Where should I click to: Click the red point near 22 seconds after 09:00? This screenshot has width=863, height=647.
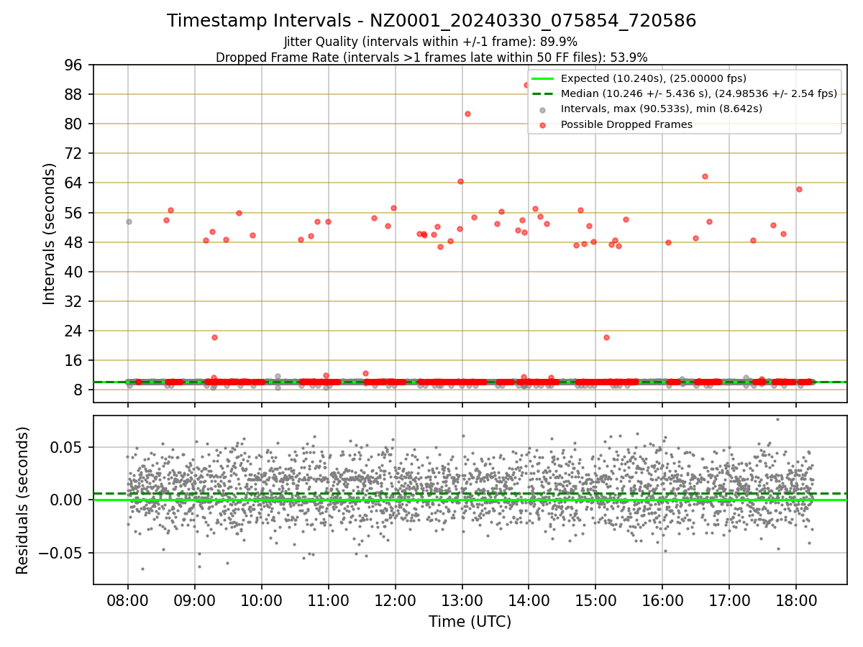pyautogui.click(x=214, y=337)
